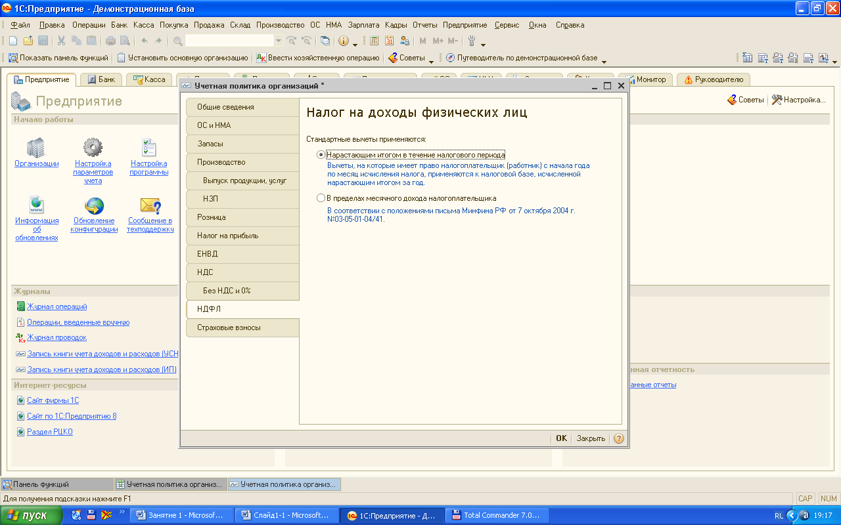Open the Файл menu
The image size is (841, 525).
tap(20, 25)
